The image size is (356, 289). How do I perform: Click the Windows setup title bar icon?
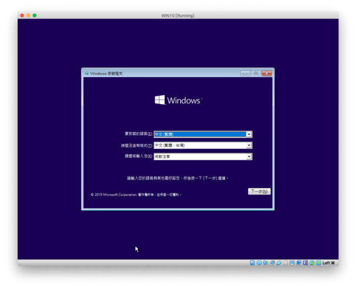tap(87, 73)
